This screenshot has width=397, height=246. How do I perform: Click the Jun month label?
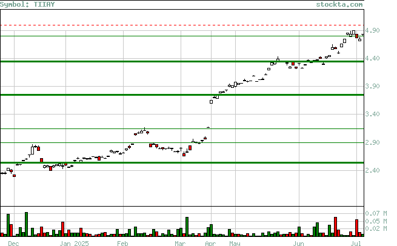[x=298, y=244]
